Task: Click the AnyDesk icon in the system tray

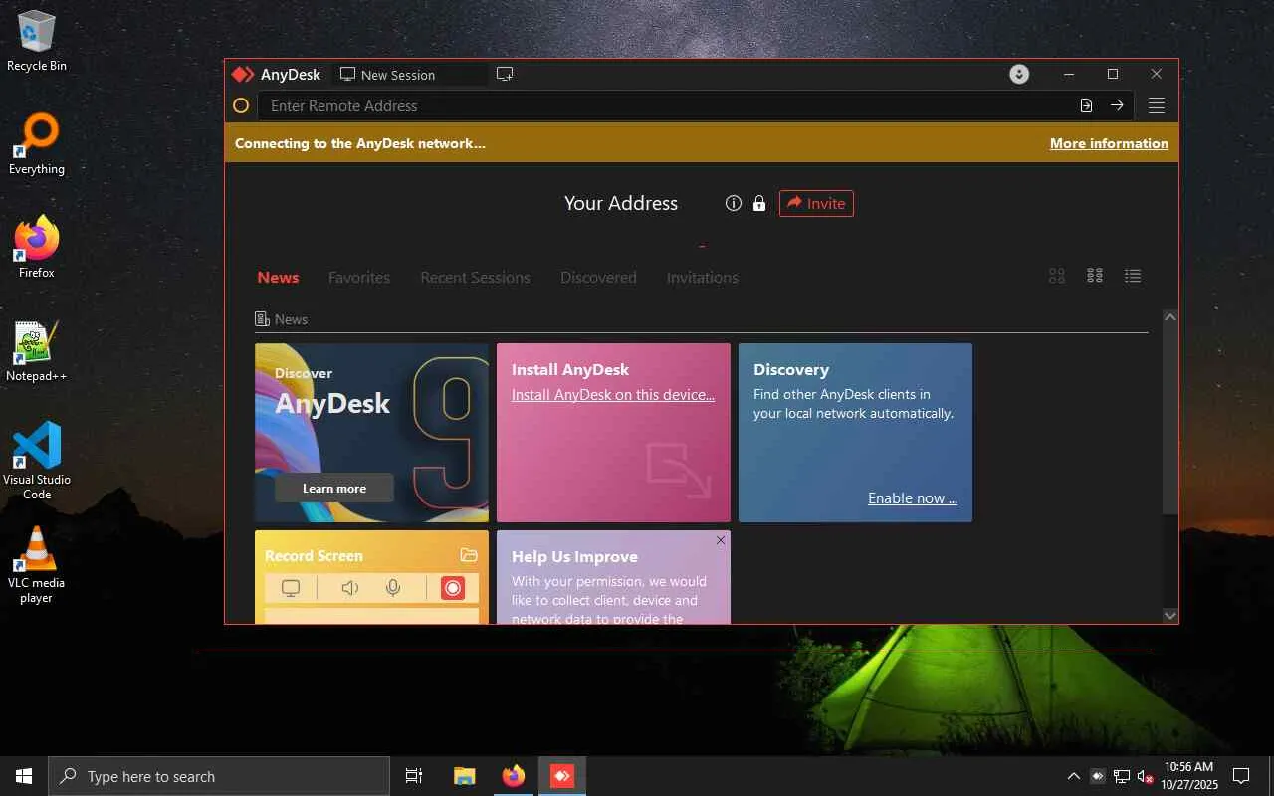Action: tap(1097, 776)
